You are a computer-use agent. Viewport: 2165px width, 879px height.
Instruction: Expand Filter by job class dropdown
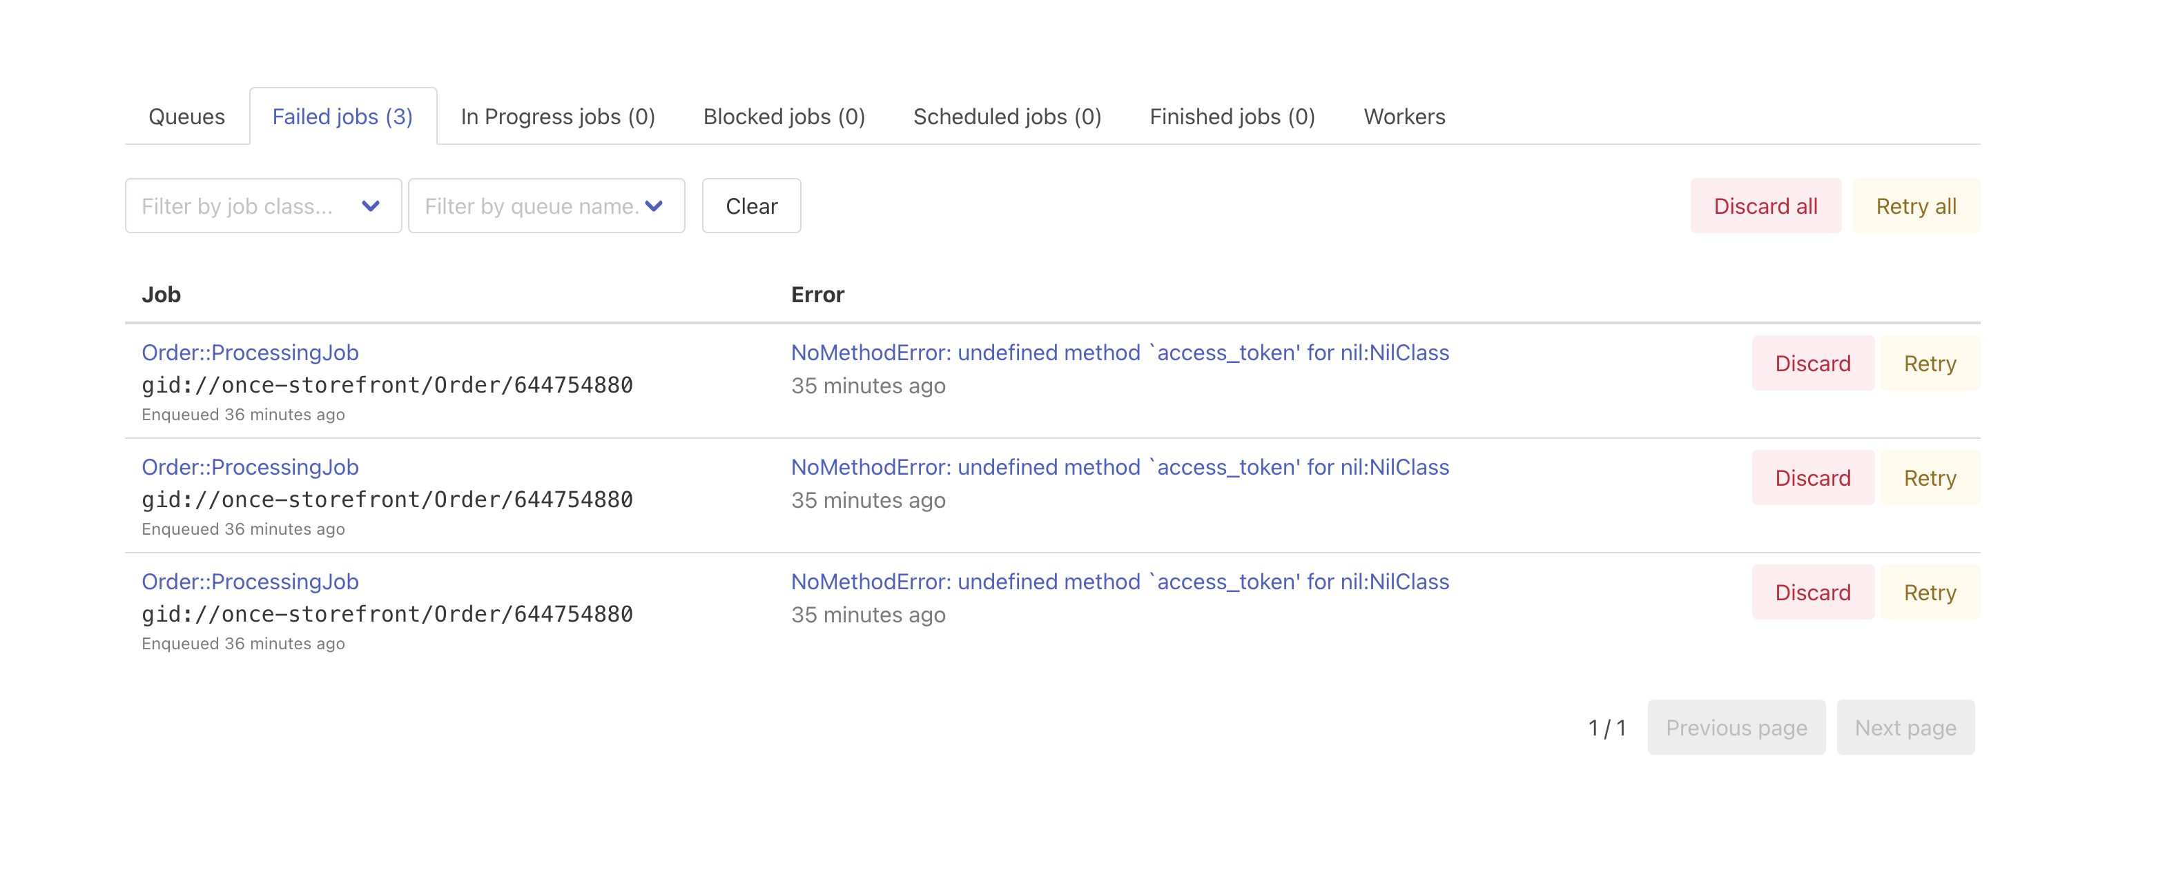click(261, 206)
